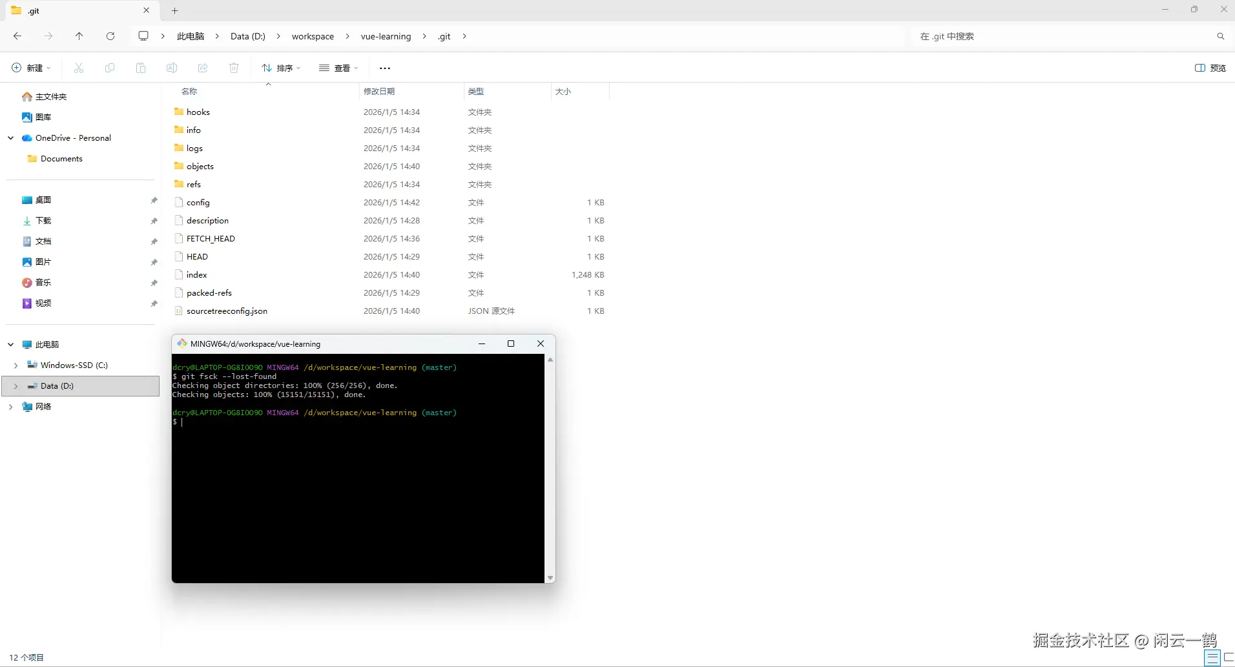Image resolution: width=1235 pixels, height=667 pixels.
Task: Click the Git Bash window title icon
Action: [x=182, y=344]
